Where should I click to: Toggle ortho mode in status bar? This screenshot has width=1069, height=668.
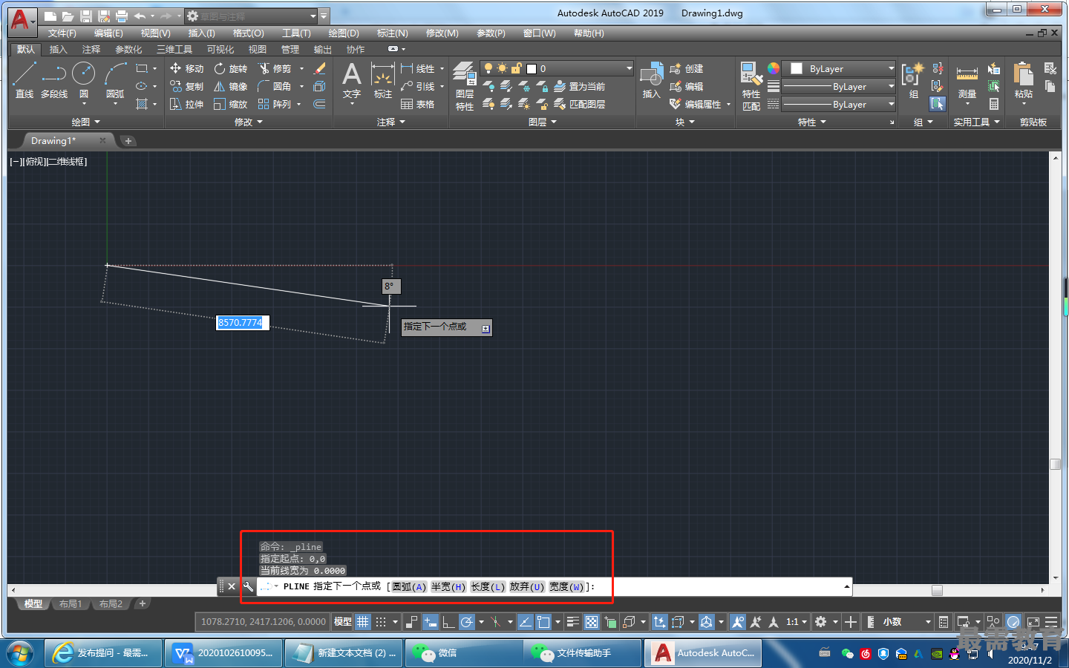[x=448, y=622]
